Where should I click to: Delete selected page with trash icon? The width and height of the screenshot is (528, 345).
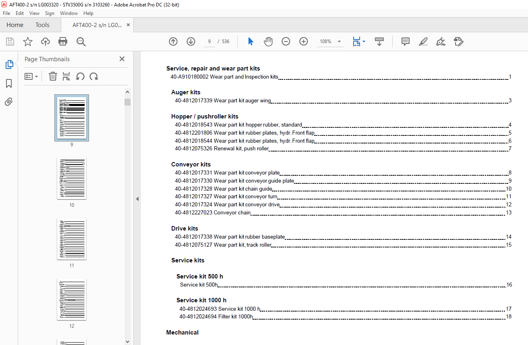(53, 76)
